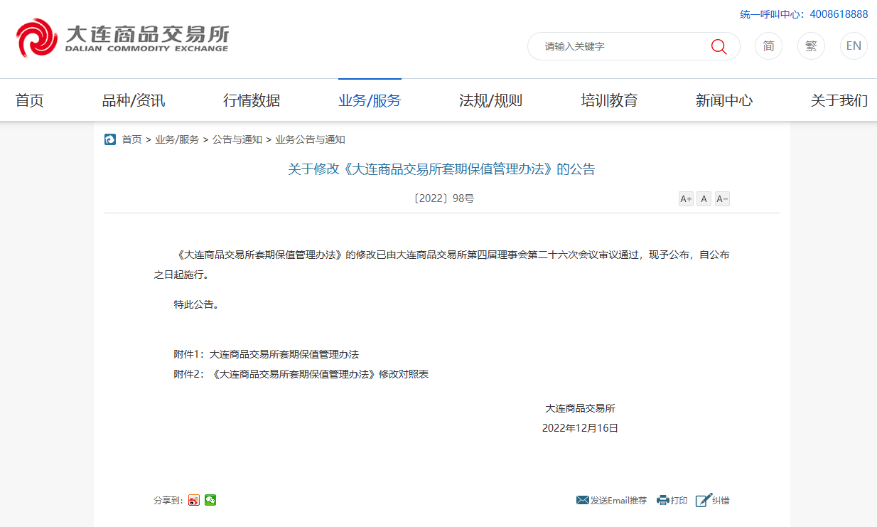Image resolution: width=877 pixels, height=527 pixels.
Task: Expand the 新闻中心 menu
Action: tap(724, 100)
